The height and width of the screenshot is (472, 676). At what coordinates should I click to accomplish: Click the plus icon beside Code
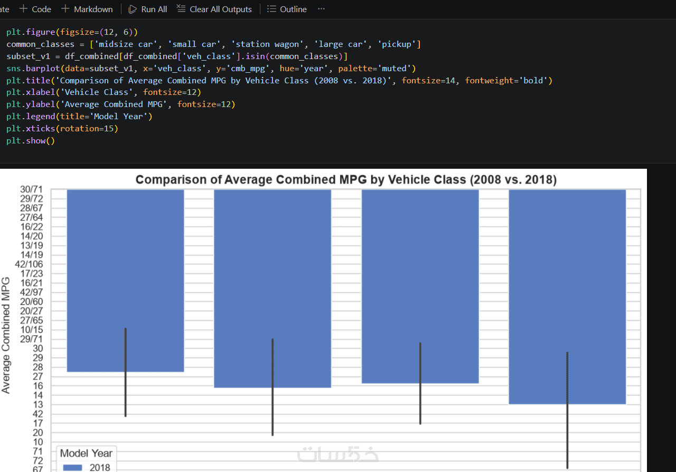(x=23, y=9)
